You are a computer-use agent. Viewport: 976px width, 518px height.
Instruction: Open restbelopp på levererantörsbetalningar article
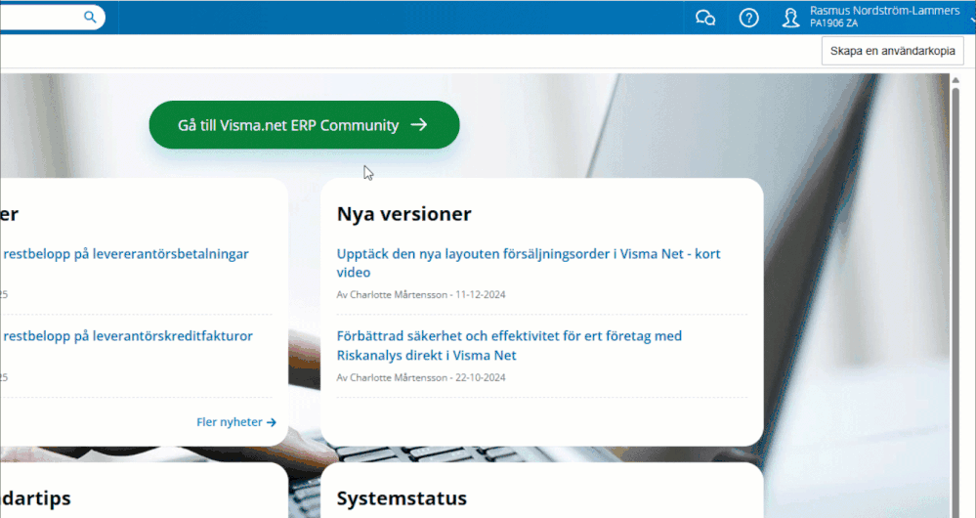click(126, 254)
